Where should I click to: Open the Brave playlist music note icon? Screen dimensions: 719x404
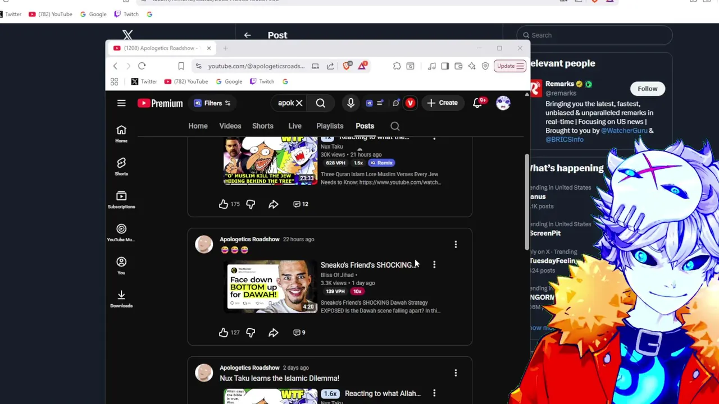click(x=431, y=66)
